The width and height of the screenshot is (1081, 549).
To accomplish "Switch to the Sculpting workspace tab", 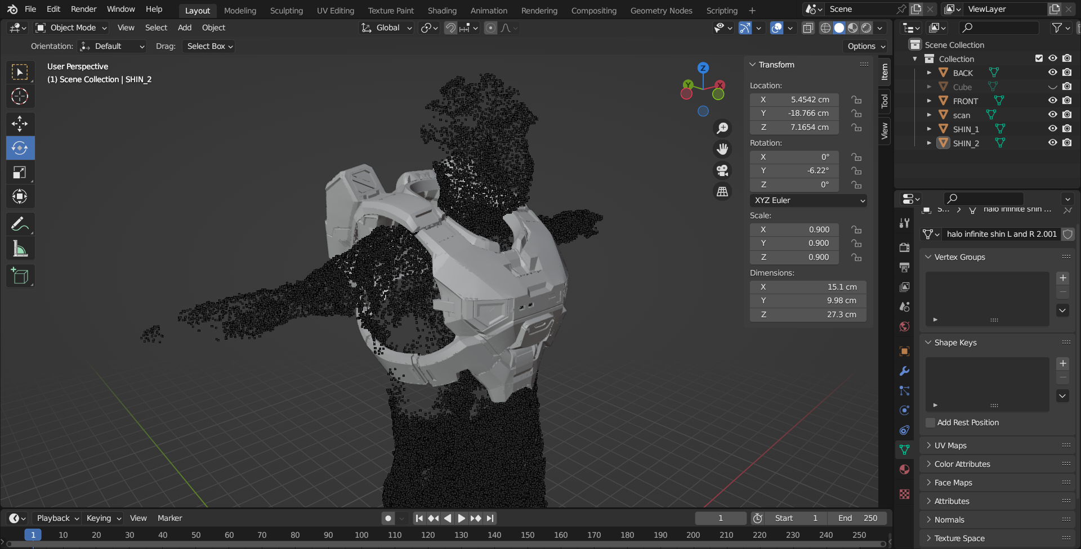I will (x=286, y=10).
